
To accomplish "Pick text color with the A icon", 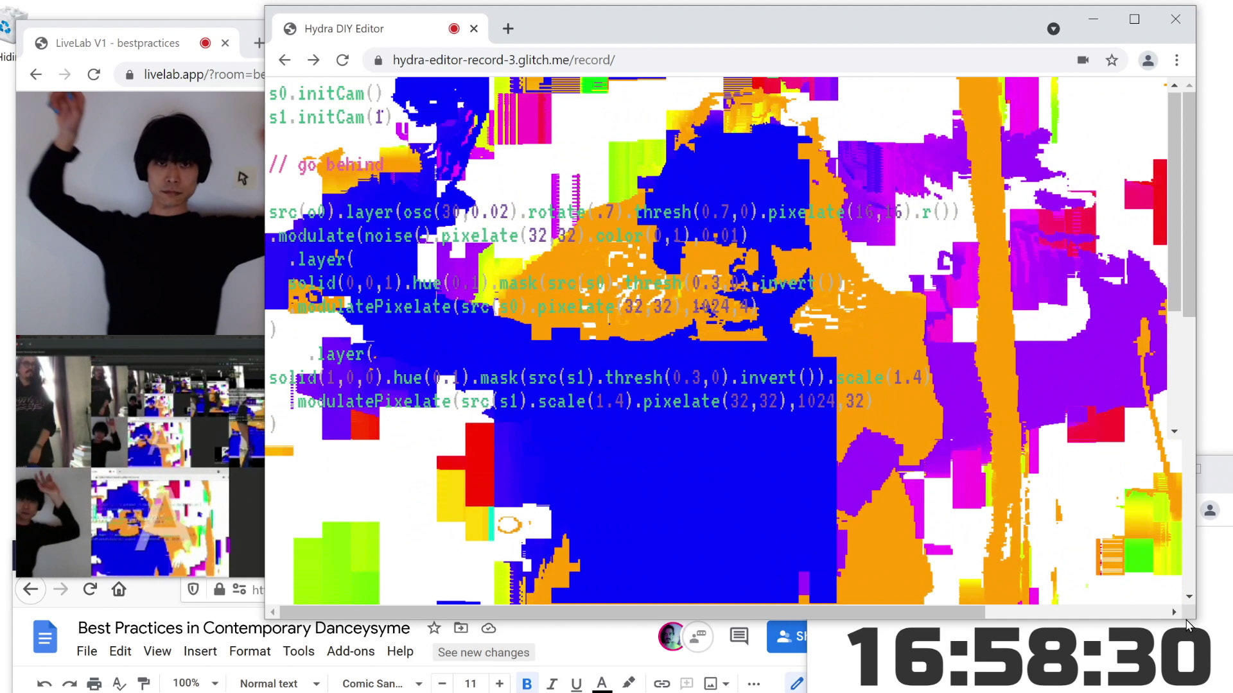I will (x=602, y=683).
